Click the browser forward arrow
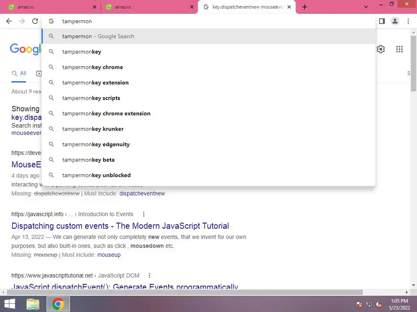Screen dimensions: 417x312 (22, 21)
